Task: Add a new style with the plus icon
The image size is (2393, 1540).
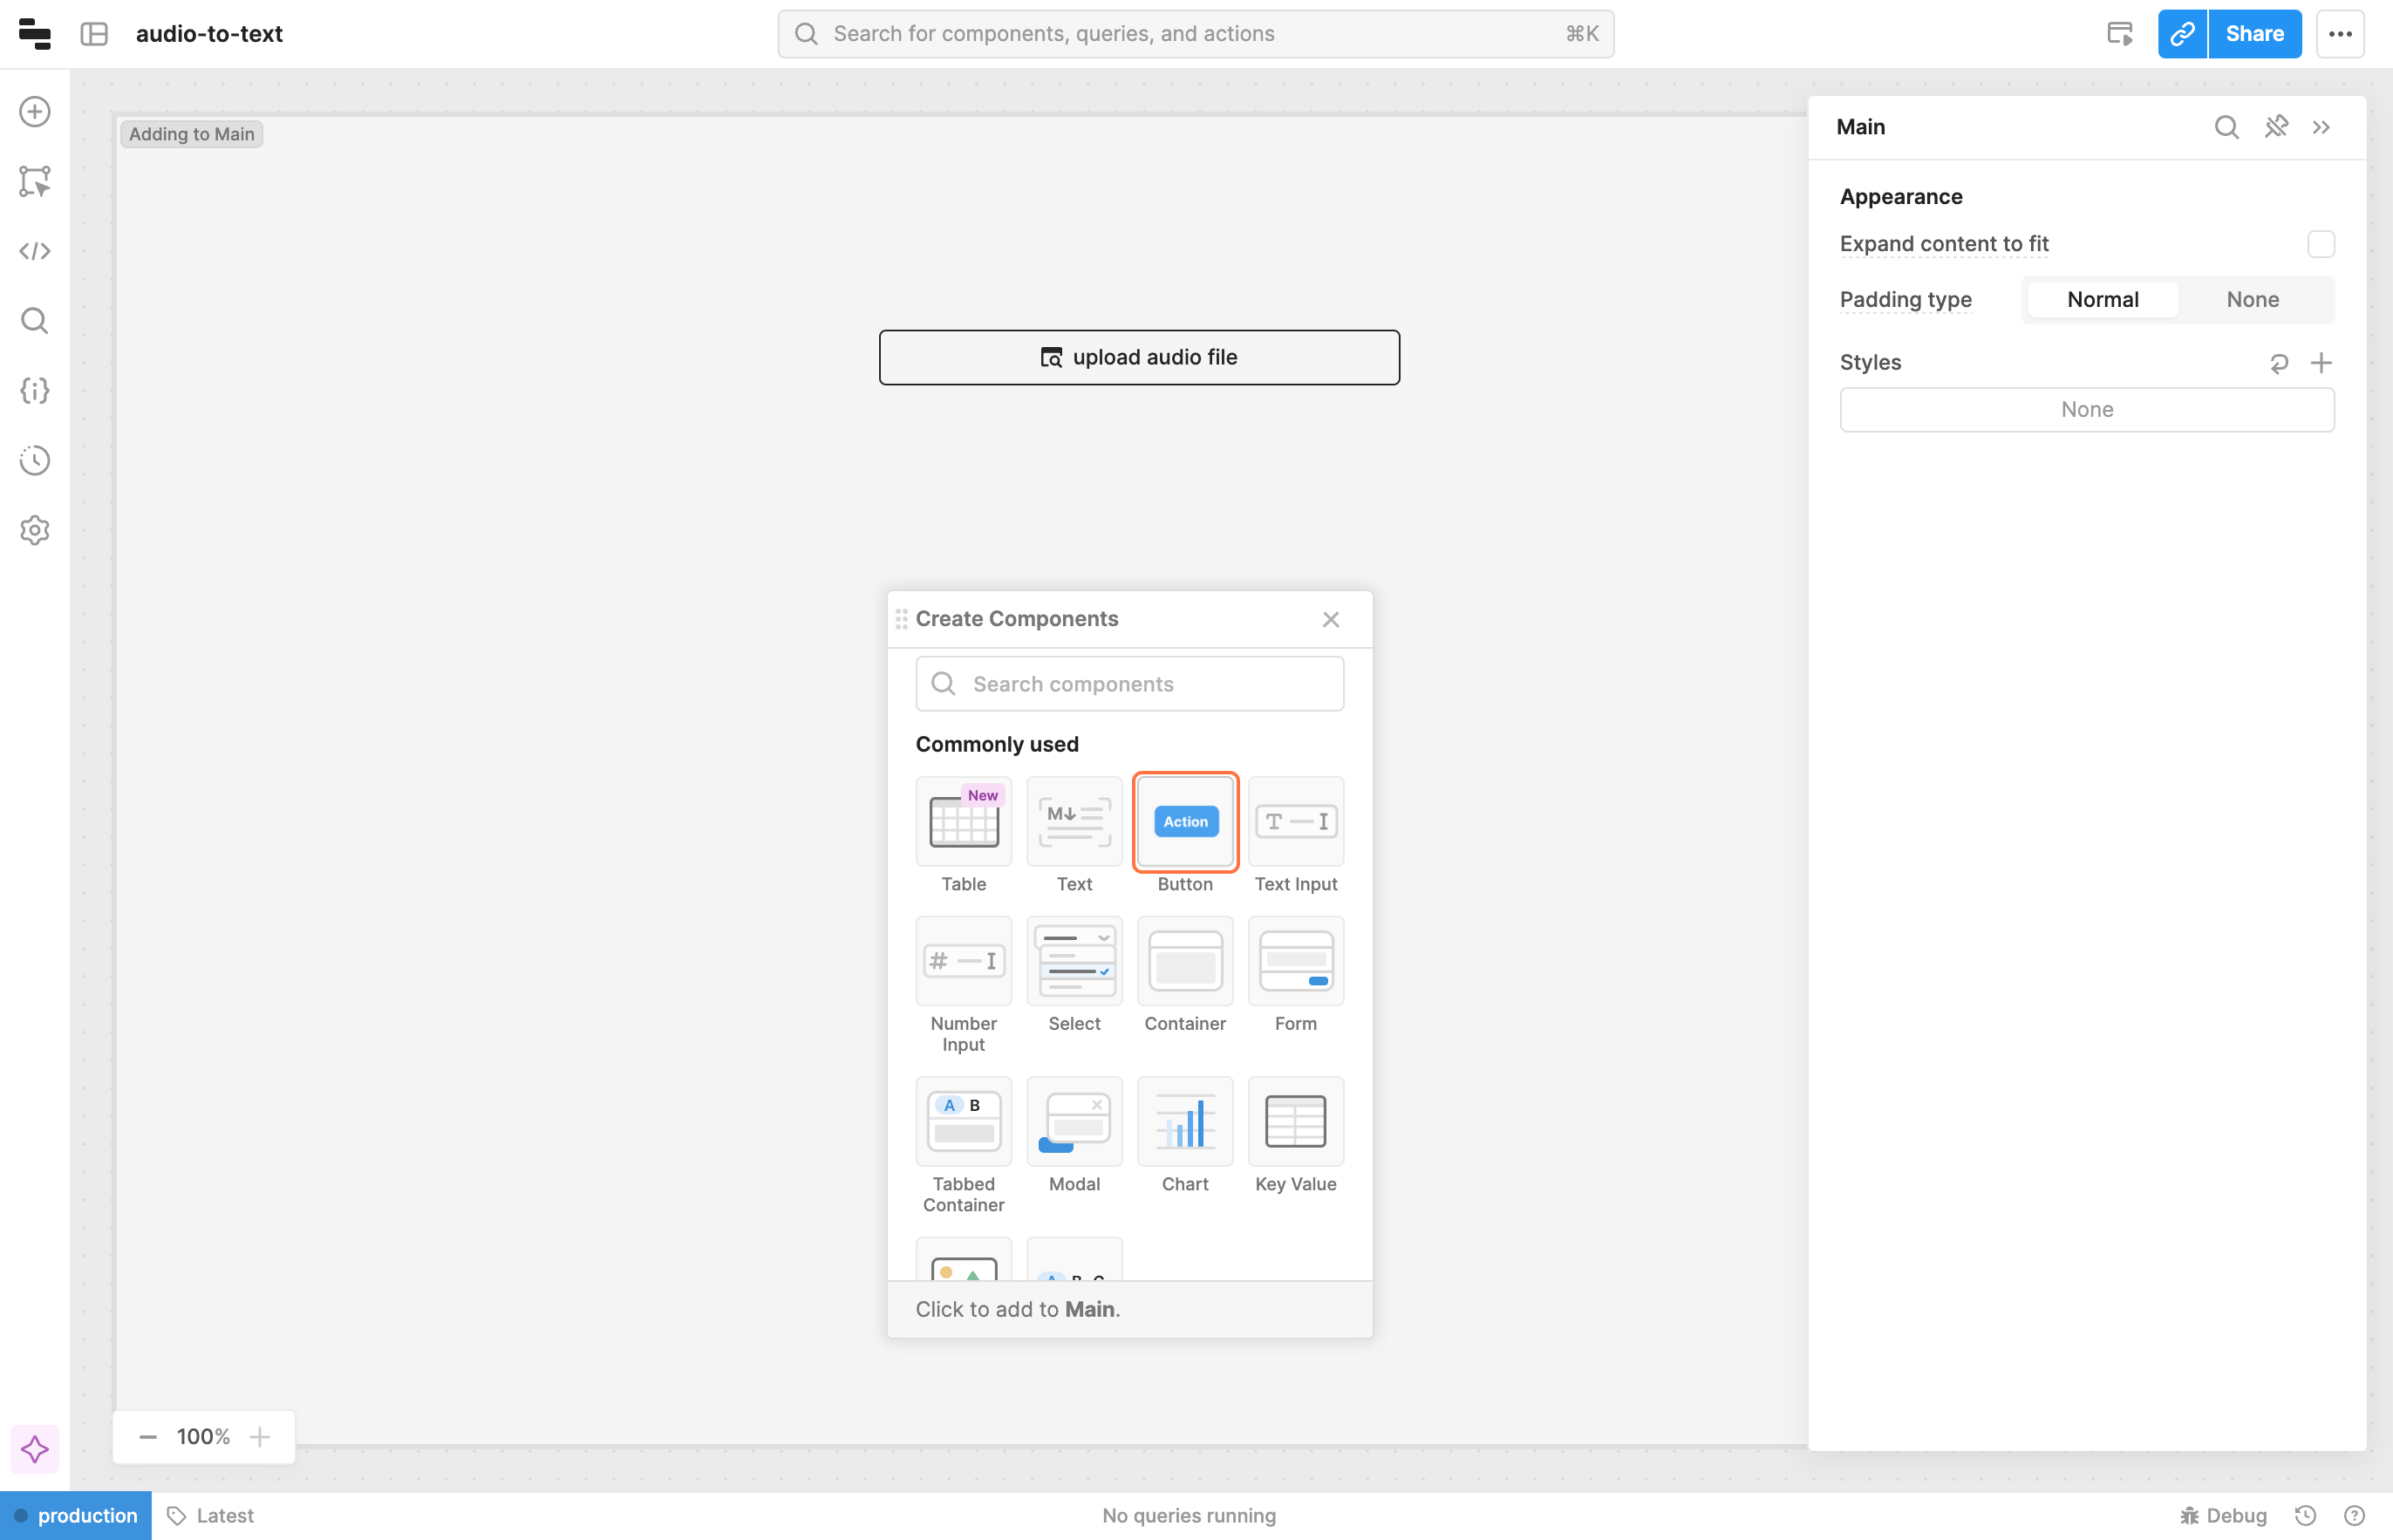Action: 2321,363
